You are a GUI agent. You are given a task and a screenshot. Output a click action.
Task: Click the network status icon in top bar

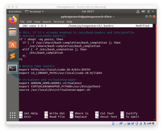pos(138,11)
